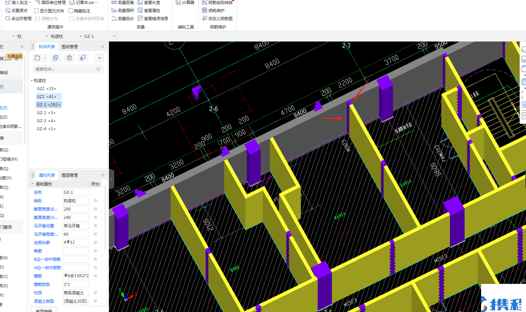The width and height of the screenshot is (526, 312).
Task: Toggle 附加 radio for 类别 row
Action: pyautogui.click(x=95, y=201)
